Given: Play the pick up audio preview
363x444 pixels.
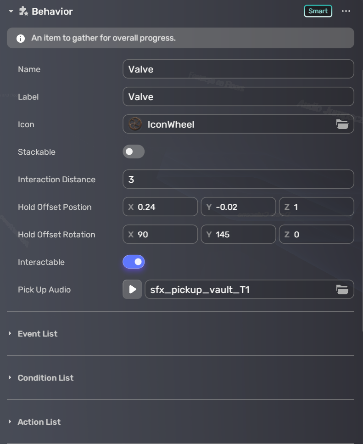Looking at the screenshot, I should (132, 290).
